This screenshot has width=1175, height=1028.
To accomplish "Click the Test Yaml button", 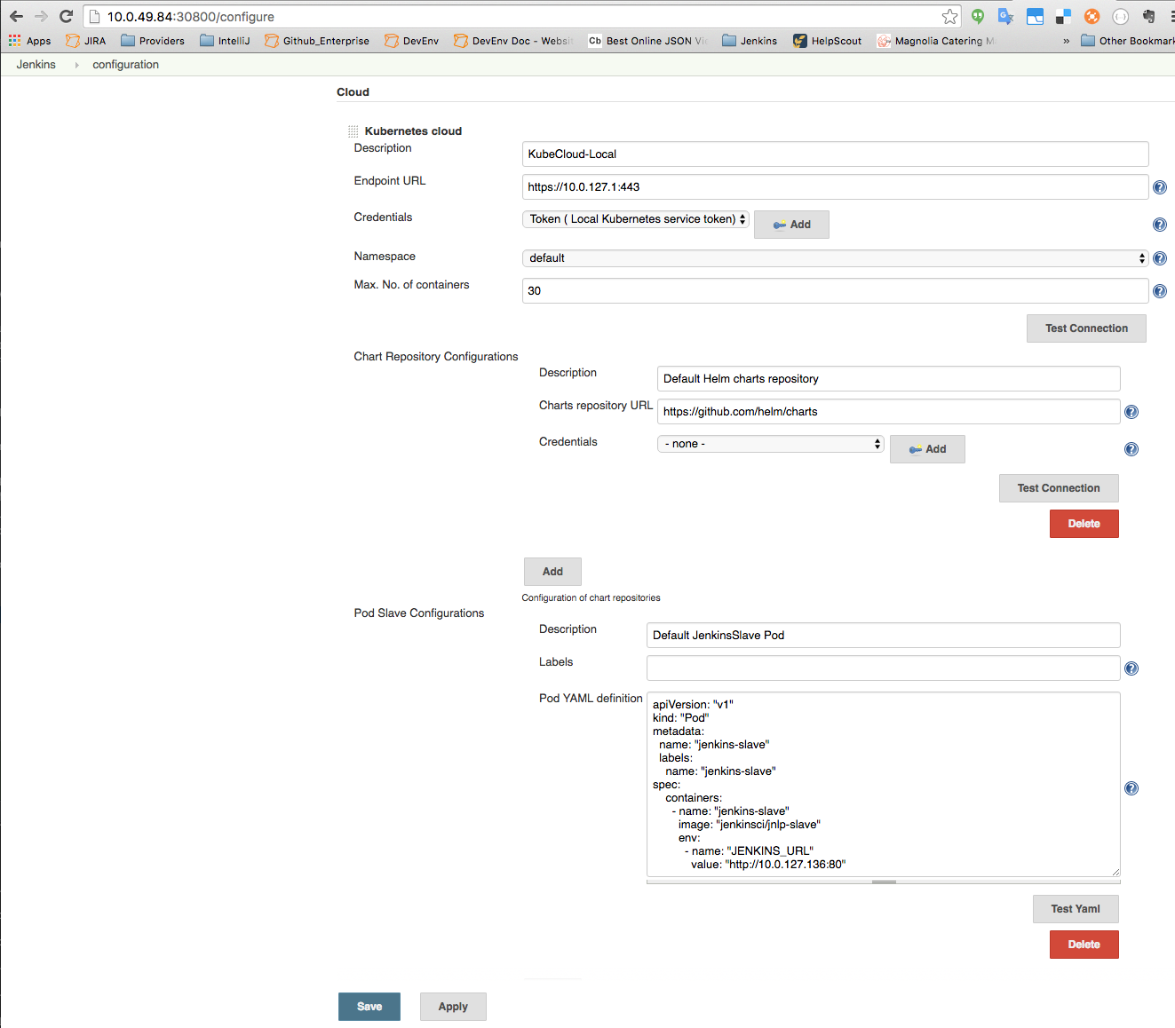I will pyautogui.click(x=1076, y=909).
